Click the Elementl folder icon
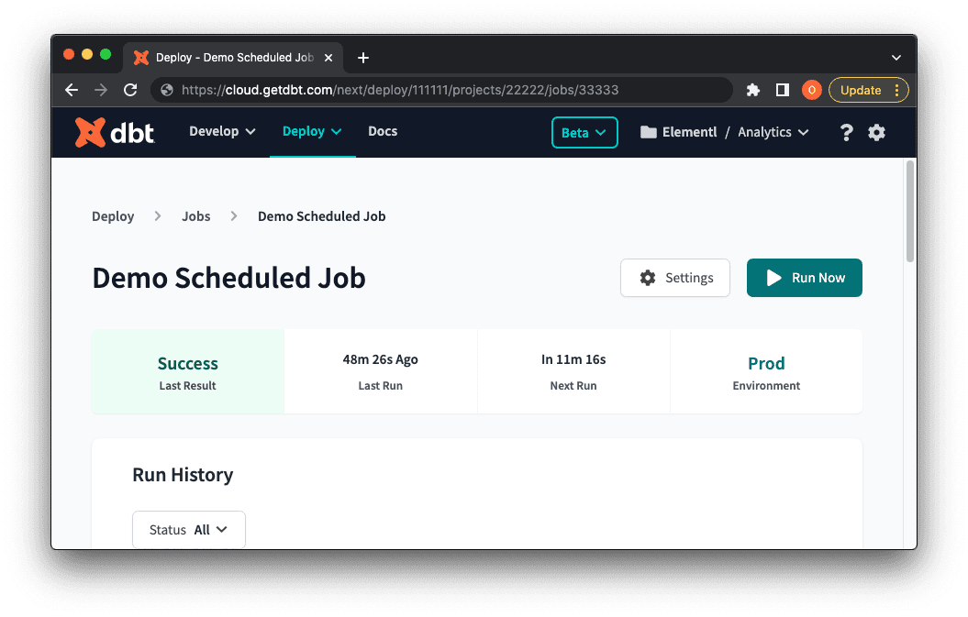Viewport: 968px width, 617px height. click(649, 131)
